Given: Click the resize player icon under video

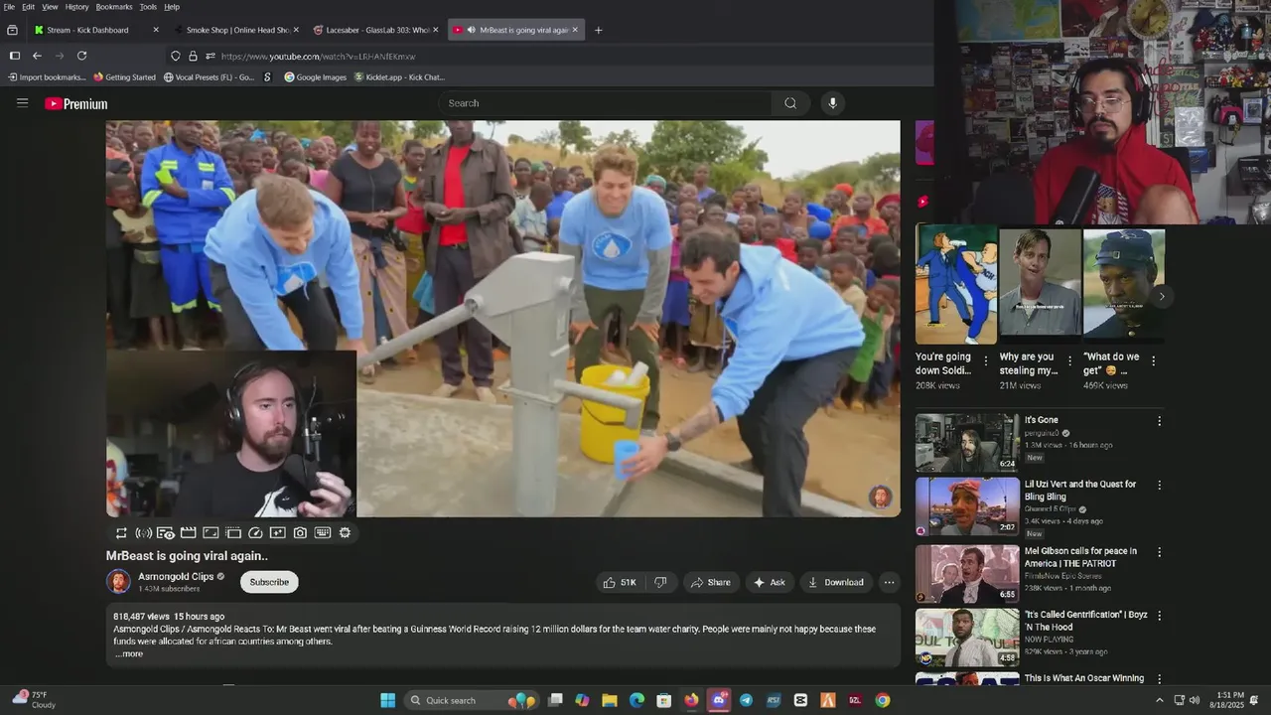Looking at the screenshot, I should pyautogui.click(x=211, y=533).
